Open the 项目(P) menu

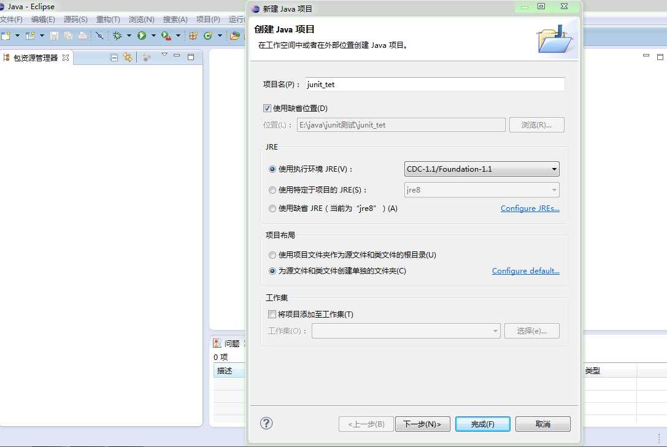point(208,20)
